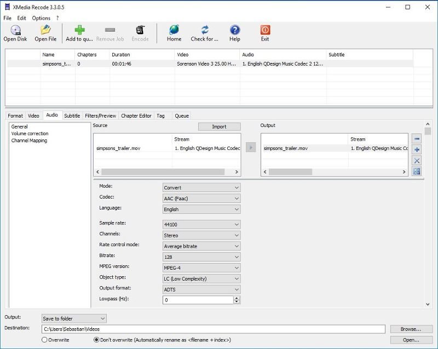Open Help question mark icon

[235, 33]
